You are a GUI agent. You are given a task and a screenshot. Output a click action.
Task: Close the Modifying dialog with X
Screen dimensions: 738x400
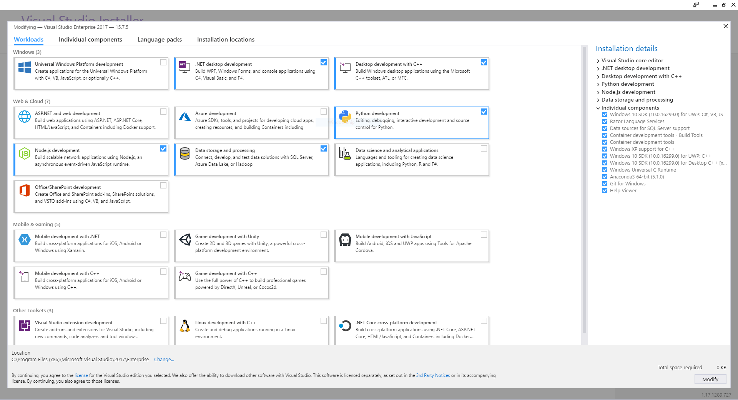pos(726,26)
